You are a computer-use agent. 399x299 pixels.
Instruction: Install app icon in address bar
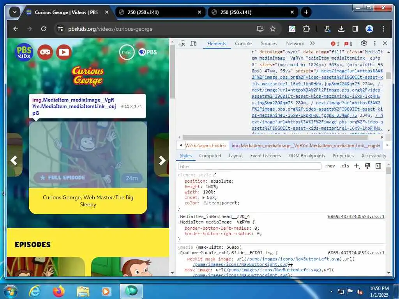point(260,29)
